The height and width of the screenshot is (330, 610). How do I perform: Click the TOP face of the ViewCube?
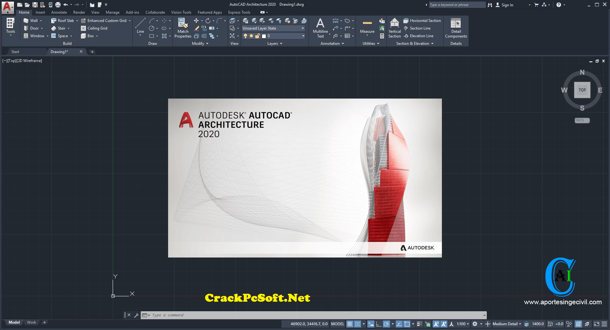coord(582,90)
